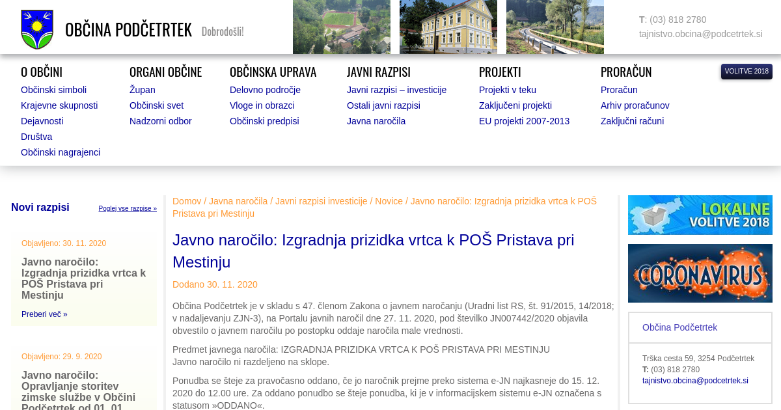Image resolution: width=781 pixels, height=410 pixels.
Task: Open the Župan menu item
Action: coord(142,90)
